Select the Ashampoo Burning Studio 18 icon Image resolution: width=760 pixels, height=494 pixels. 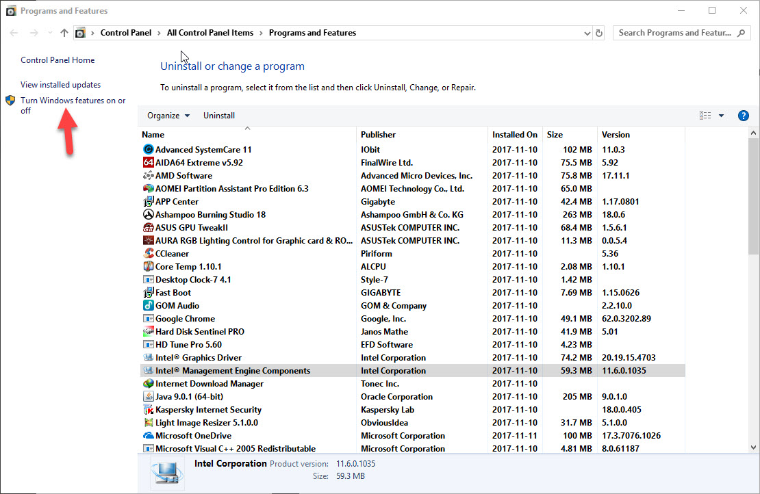[149, 215]
